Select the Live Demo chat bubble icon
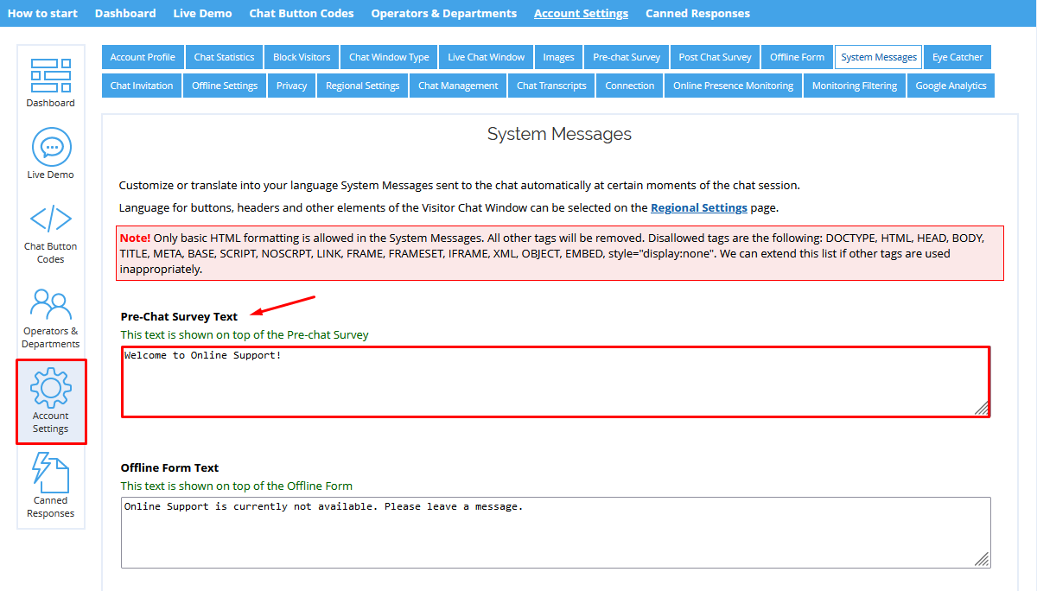 click(x=50, y=147)
